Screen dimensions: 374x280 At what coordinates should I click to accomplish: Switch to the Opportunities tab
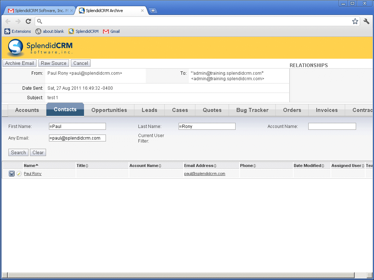point(109,110)
